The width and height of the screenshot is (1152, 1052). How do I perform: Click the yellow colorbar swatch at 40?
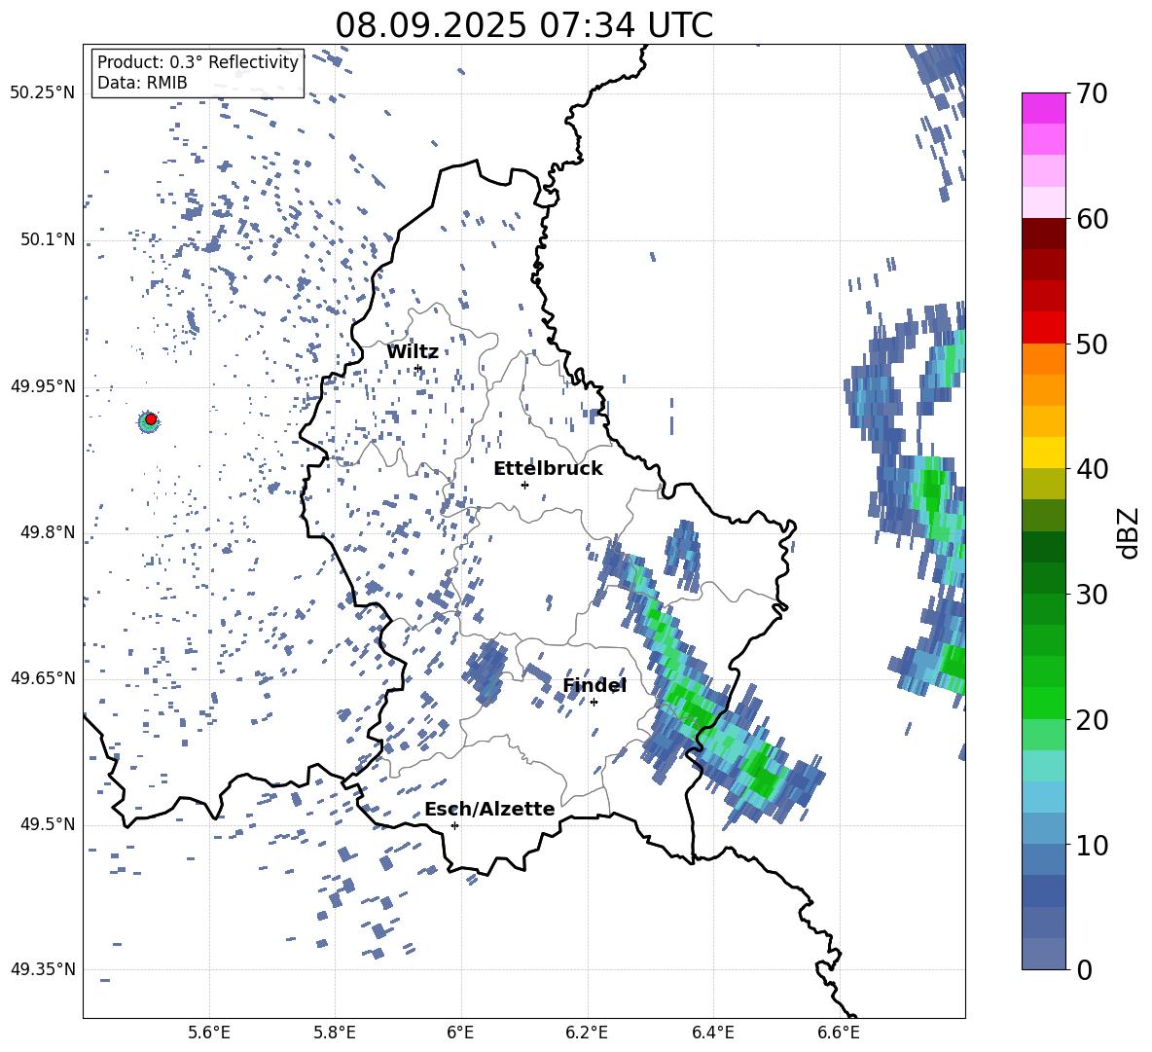tap(1043, 453)
